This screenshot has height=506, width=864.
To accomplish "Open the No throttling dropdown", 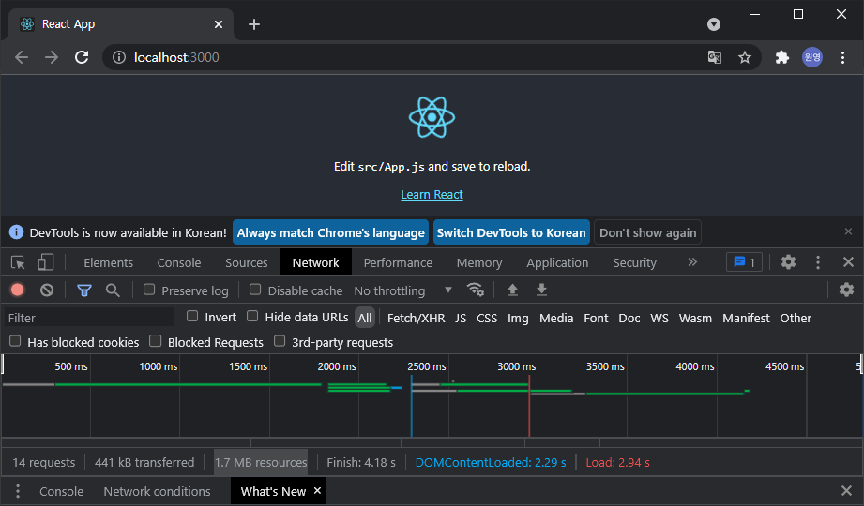I will pyautogui.click(x=402, y=290).
